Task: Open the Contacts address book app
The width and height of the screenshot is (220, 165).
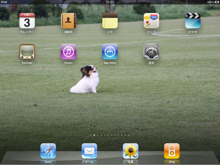Action: click(x=68, y=21)
